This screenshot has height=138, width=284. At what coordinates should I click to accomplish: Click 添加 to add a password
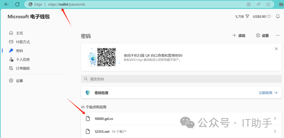[239, 36]
